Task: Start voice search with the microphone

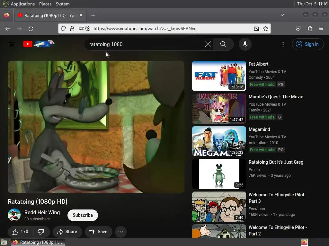Action: (x=245, y=44)
